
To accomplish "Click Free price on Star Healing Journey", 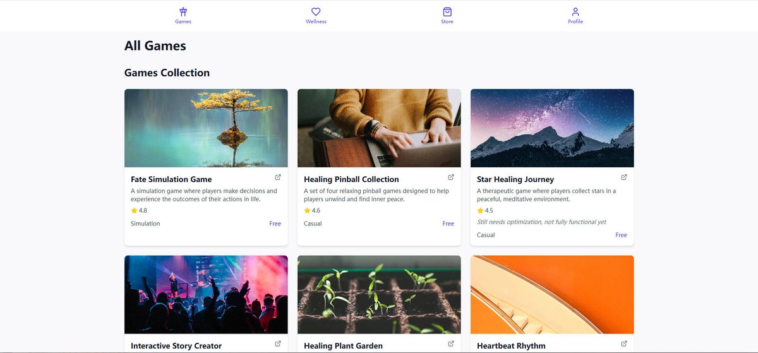I will [622, 235].
